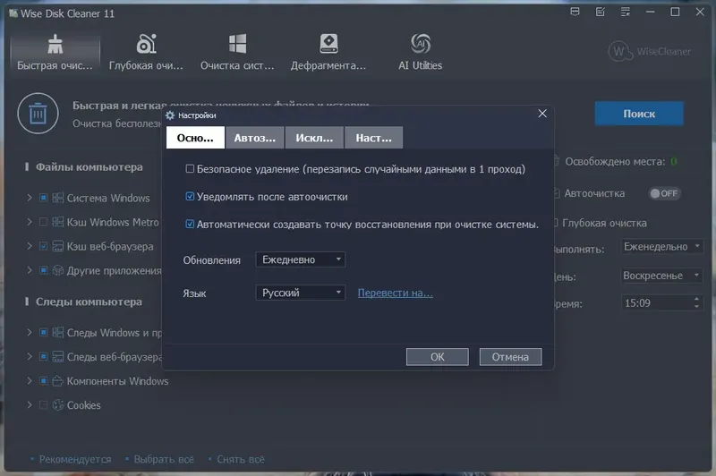Expand the Другие приложения node
716x476 pixels.
pyautogui.click(x=30, y=270)
